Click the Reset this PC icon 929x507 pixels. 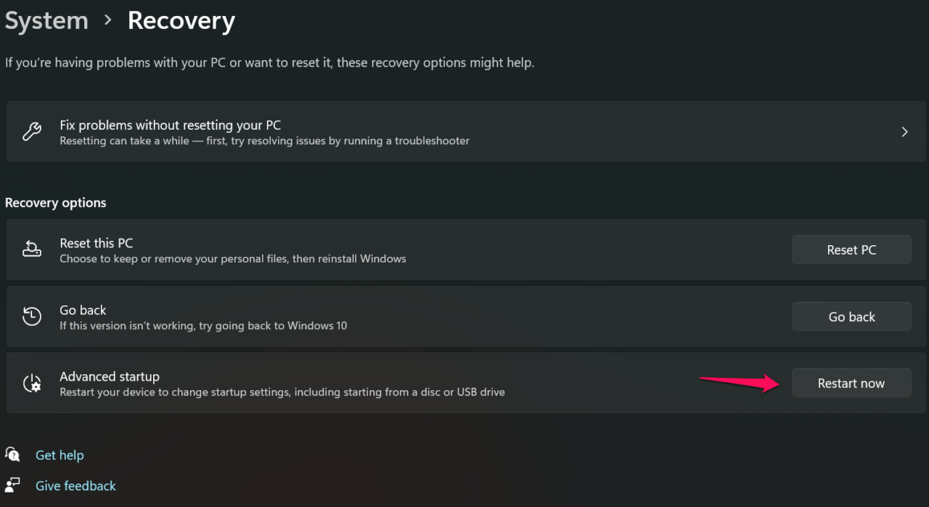point(32,250)
